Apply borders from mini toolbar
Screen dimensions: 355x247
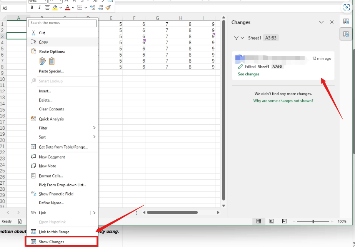(x=80, y=7)
